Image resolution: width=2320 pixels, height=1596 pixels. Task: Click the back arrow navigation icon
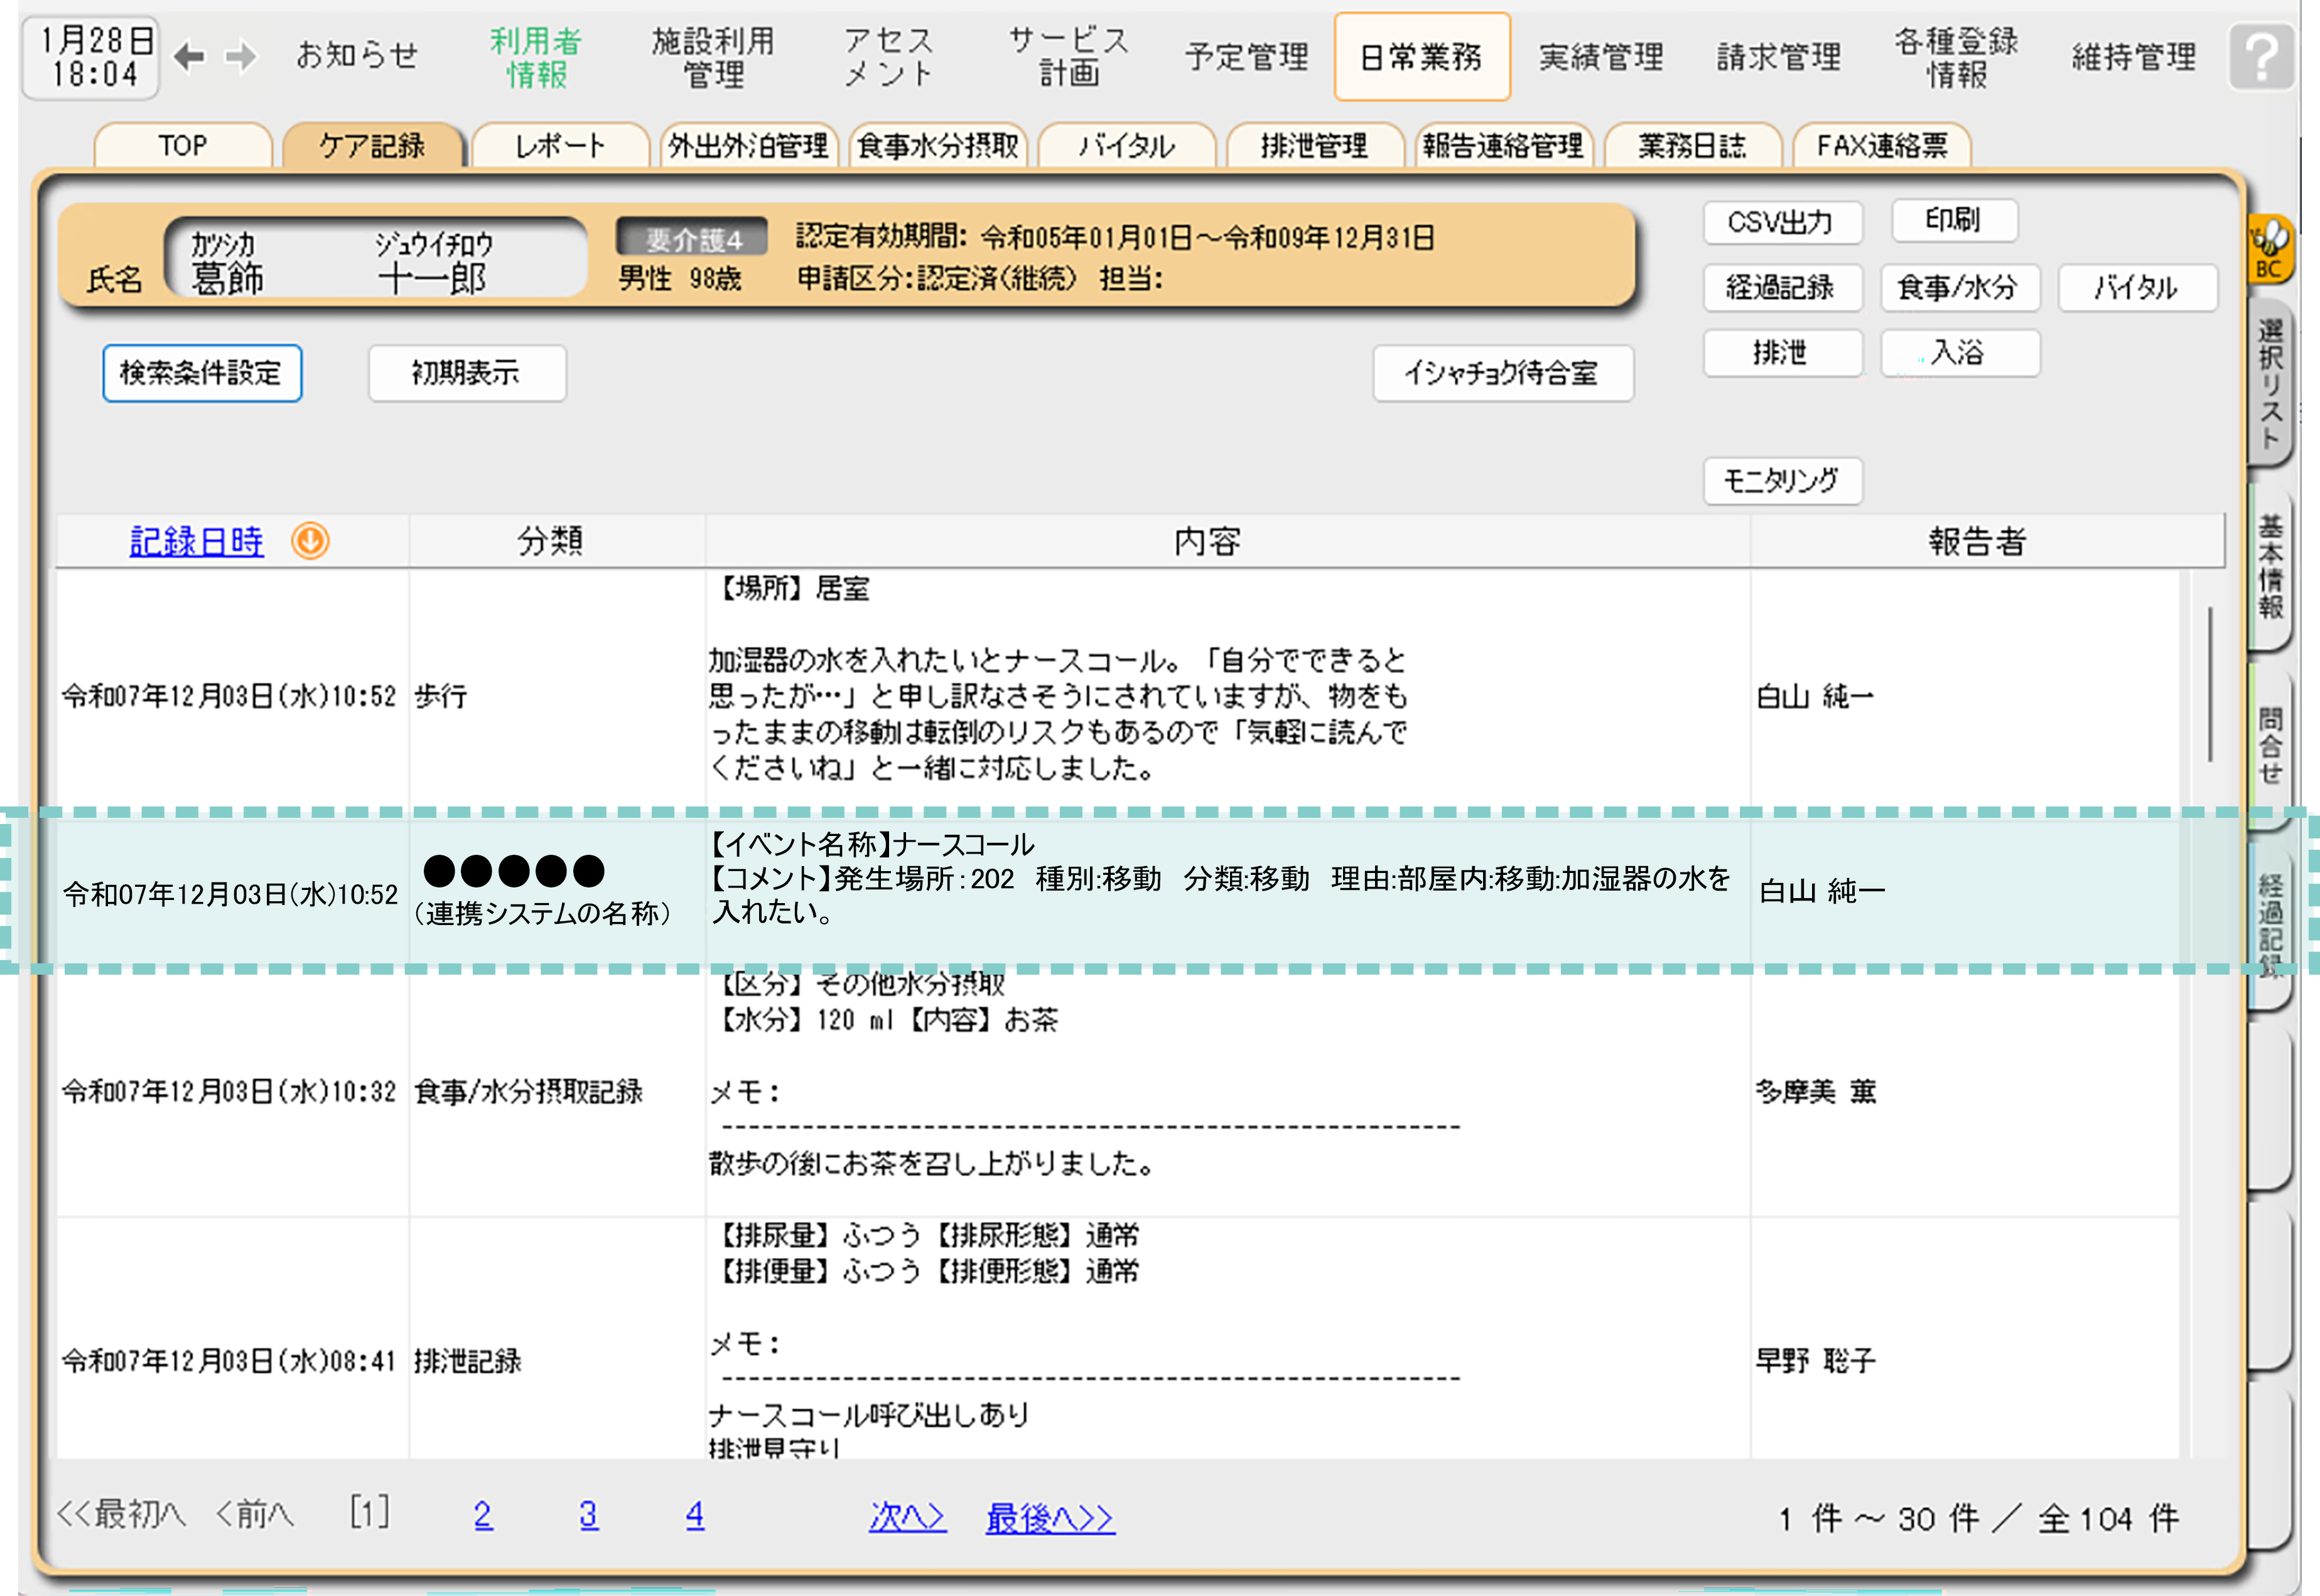[x=189, y=57]
